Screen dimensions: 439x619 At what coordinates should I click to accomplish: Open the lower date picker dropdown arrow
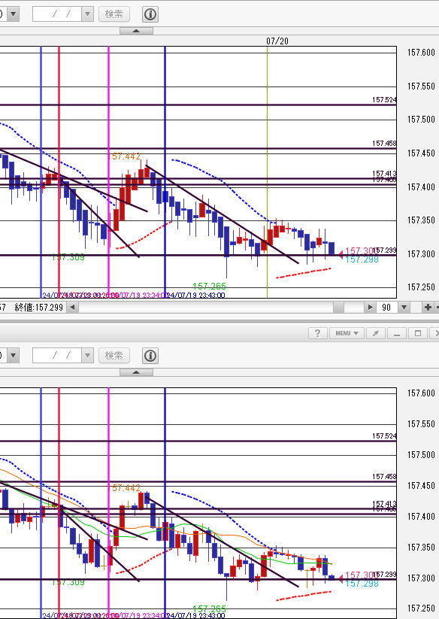pyautogui.click(x=87, y=356)
